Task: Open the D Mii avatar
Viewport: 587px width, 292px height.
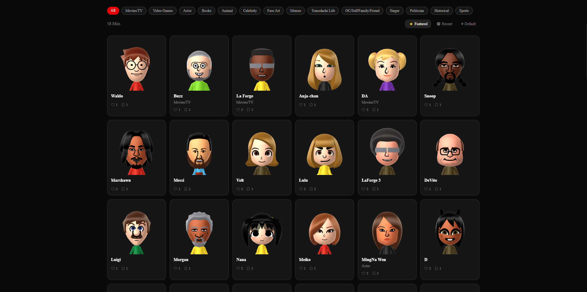Action: point(450,232)
